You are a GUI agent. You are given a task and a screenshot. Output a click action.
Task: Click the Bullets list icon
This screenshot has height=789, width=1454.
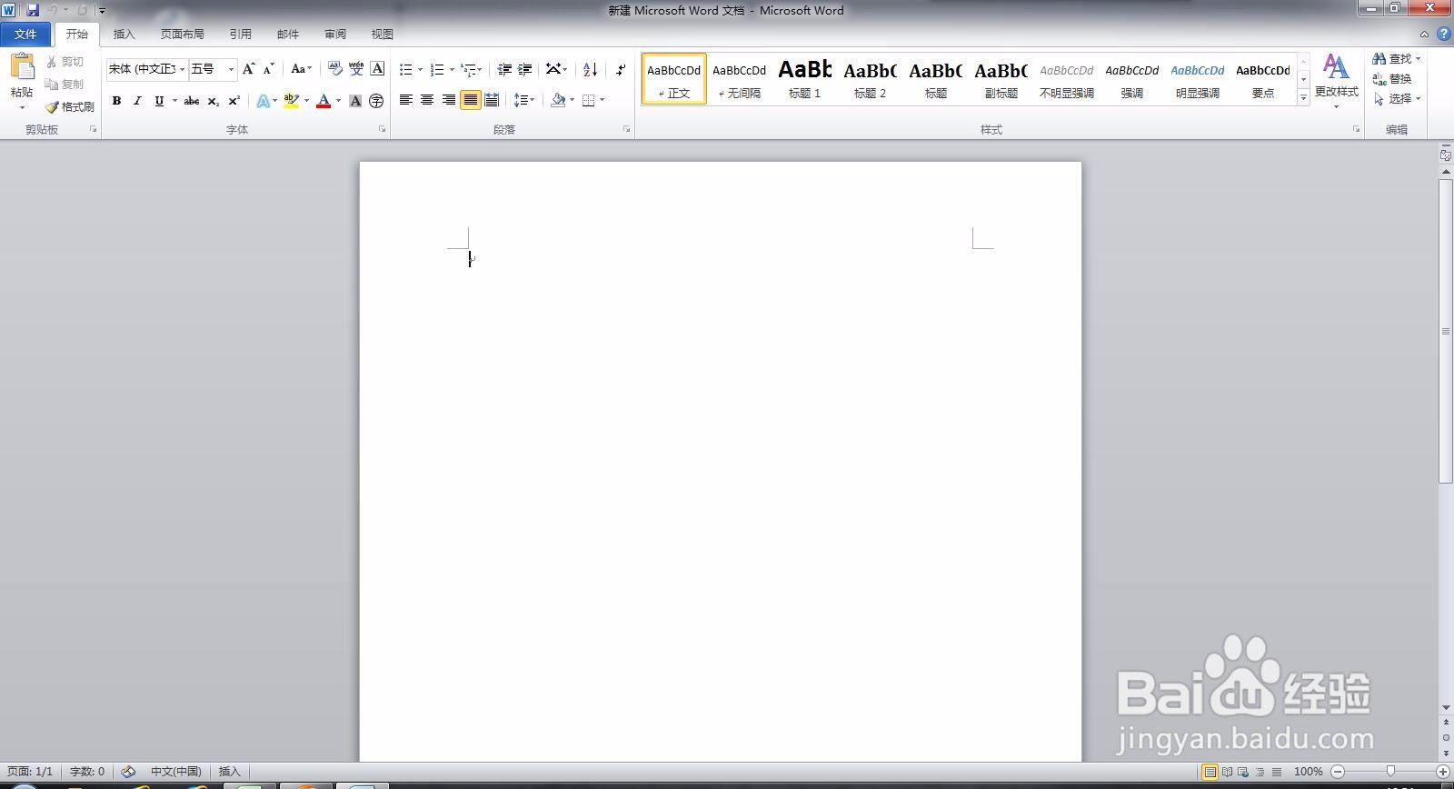(406, 69)
